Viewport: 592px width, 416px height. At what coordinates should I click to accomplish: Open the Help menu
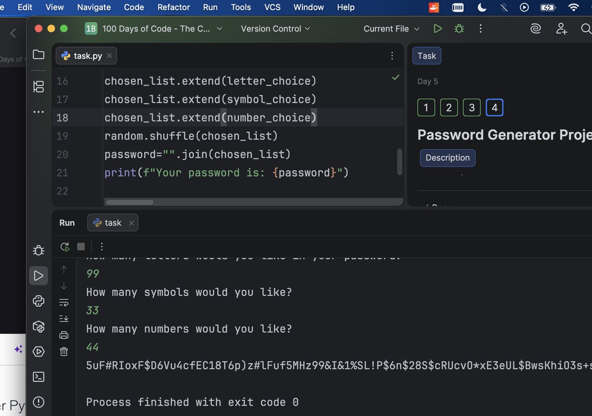tap(346, 7)
